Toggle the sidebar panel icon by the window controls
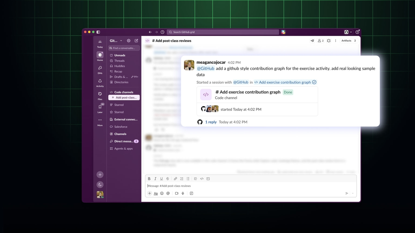 [98, 32]
